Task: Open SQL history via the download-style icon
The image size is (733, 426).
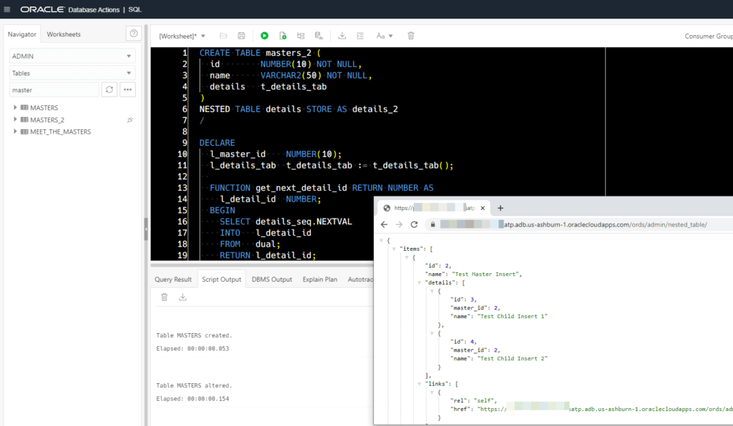Action: pyautogui.click(x=342, y=35)
